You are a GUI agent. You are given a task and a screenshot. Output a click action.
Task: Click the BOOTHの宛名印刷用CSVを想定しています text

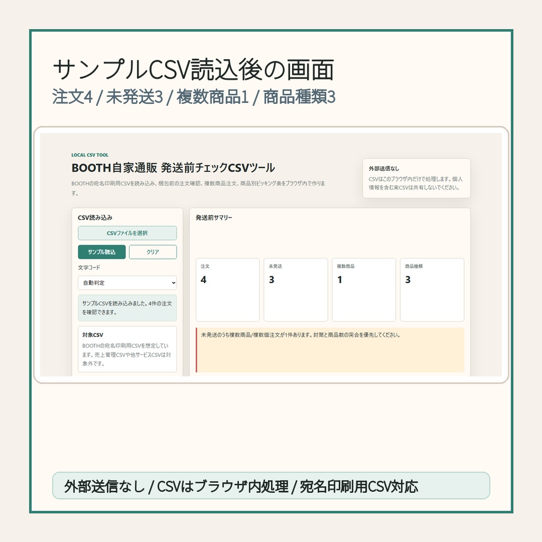127,355
